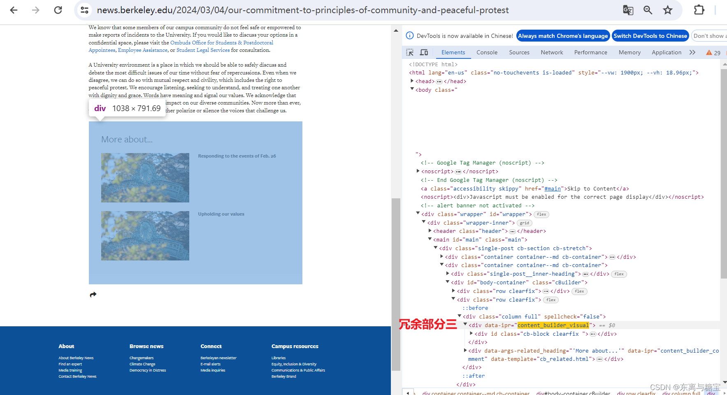This screenshot has height=395, width=727.
Task: Open the Student Legal Services link
Action: pyautogui.click(x=203, y=50)
